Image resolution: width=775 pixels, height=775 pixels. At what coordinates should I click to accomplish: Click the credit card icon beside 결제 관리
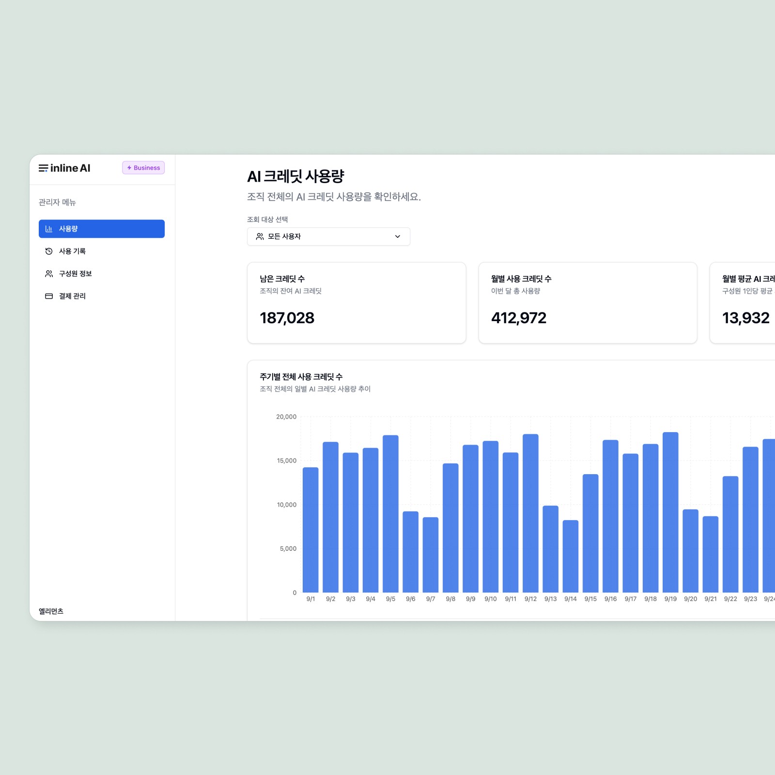point(49,296)
